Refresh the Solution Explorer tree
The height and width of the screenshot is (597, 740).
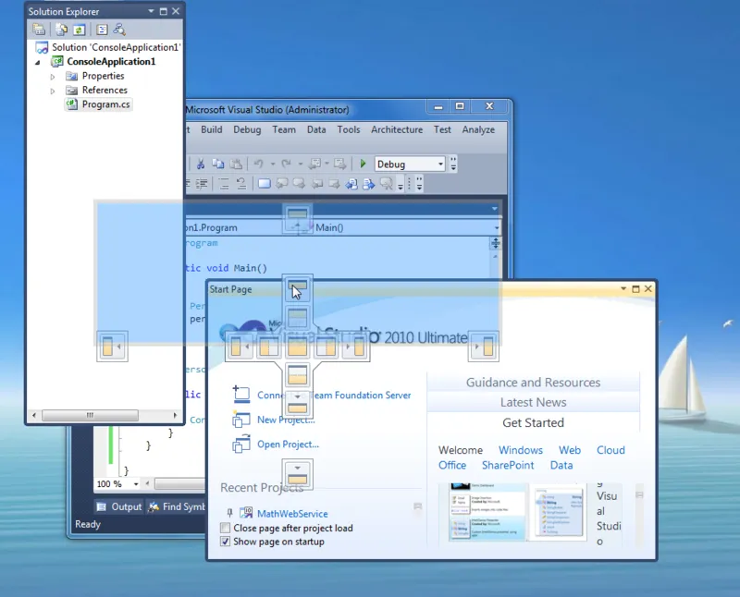pos(79,30)
